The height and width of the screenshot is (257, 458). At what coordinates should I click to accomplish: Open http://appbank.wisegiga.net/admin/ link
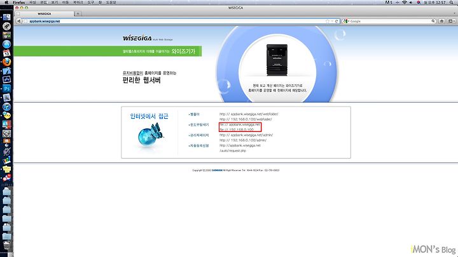[246, 135]
